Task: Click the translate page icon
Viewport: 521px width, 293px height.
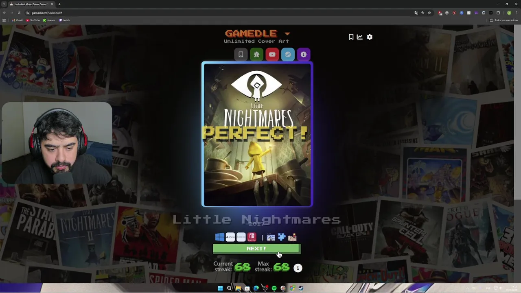Action: tap(416, 13)
